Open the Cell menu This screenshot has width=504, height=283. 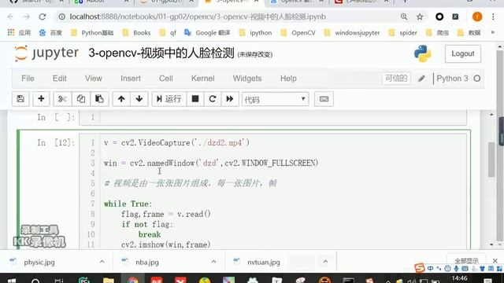pyautogui.click(x=166, y=79)
